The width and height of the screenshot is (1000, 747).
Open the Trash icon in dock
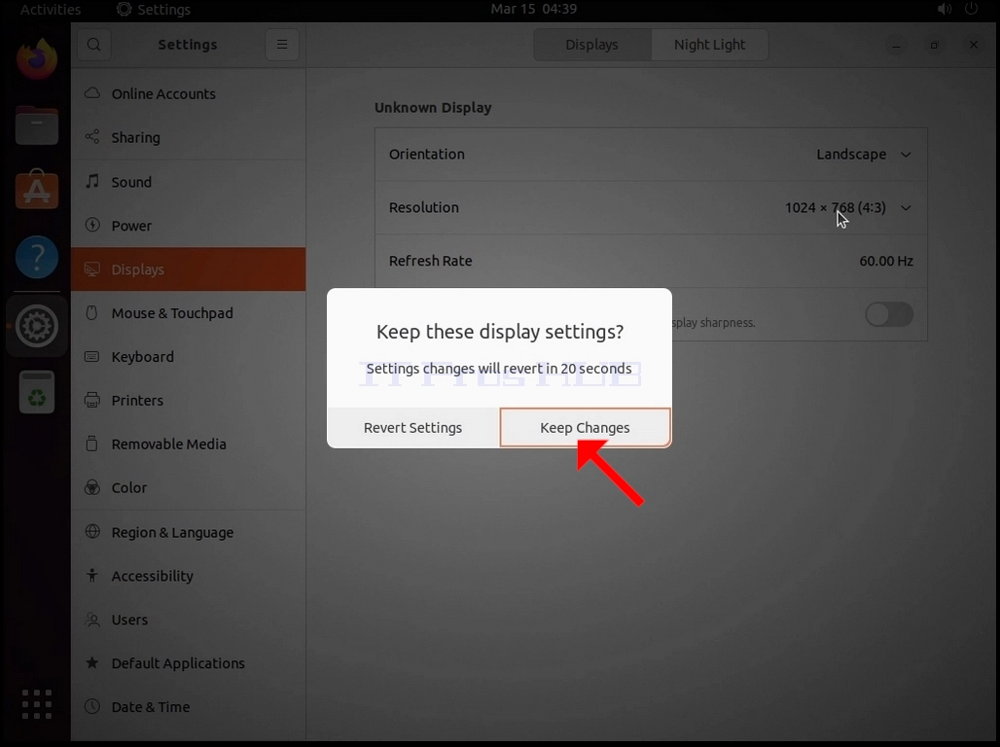coord(36,392)
